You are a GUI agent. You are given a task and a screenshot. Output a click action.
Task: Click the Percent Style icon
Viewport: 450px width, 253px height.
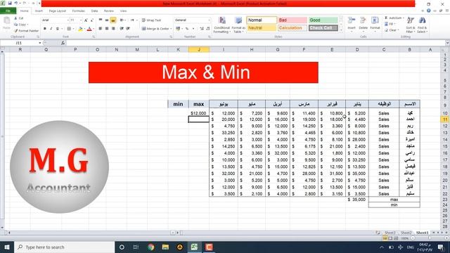(187, 29)
